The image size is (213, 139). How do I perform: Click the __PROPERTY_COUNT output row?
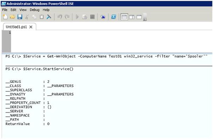point(27,103)
